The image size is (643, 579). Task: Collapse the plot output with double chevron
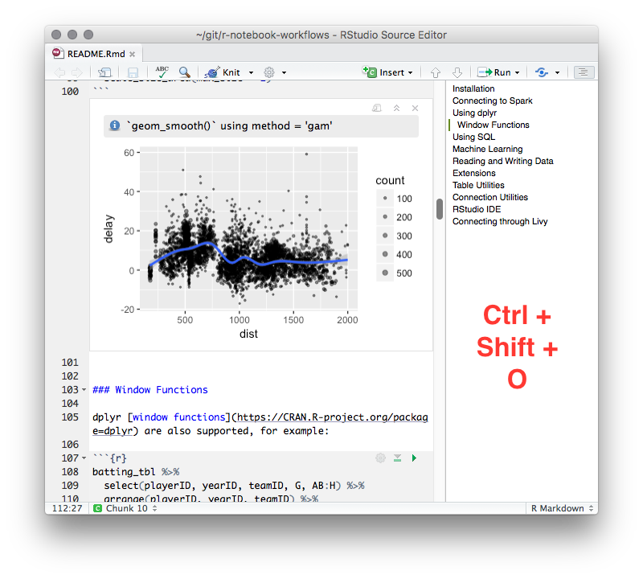(x=396, y=108)
